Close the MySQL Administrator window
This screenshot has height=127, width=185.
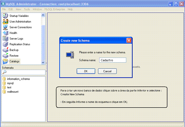click(x=182, y=4)
